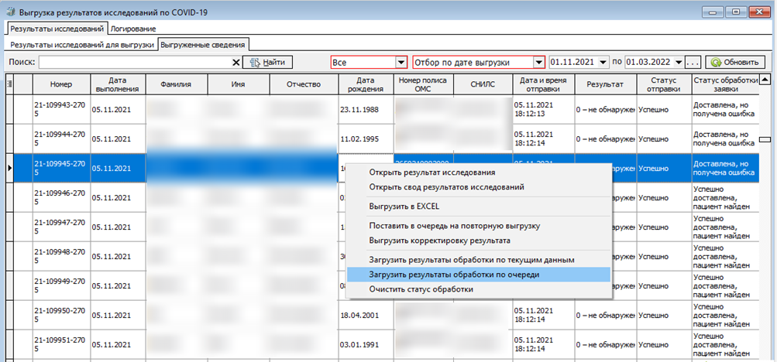The height and width of the screenshot is (362, 777).
Task: Switch to the Логирование tab
Action: coord(133,29)
